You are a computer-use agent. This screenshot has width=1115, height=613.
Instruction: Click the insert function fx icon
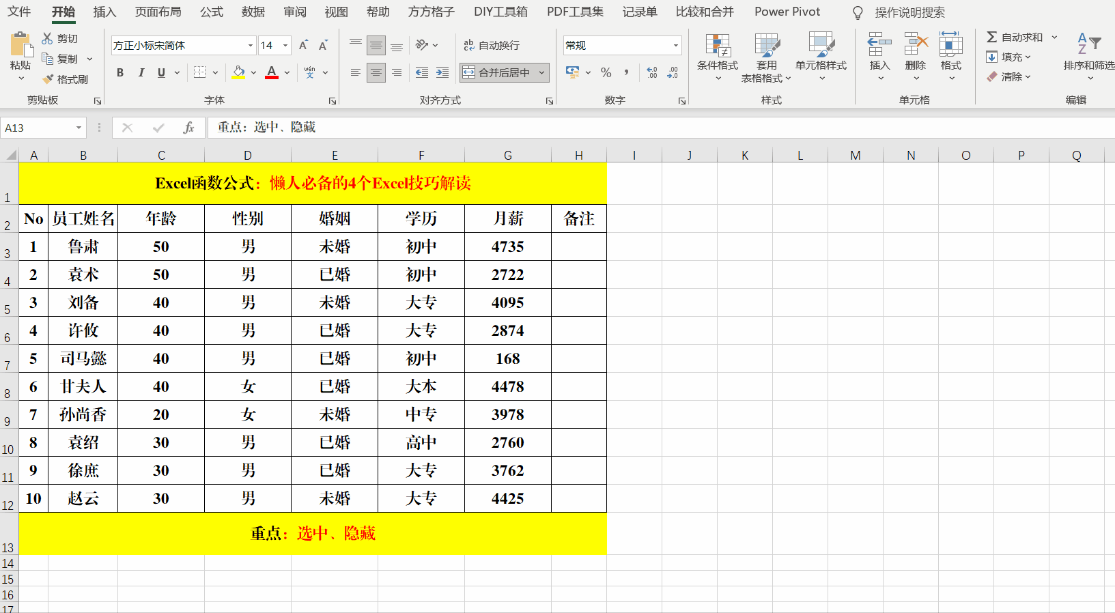189,128
